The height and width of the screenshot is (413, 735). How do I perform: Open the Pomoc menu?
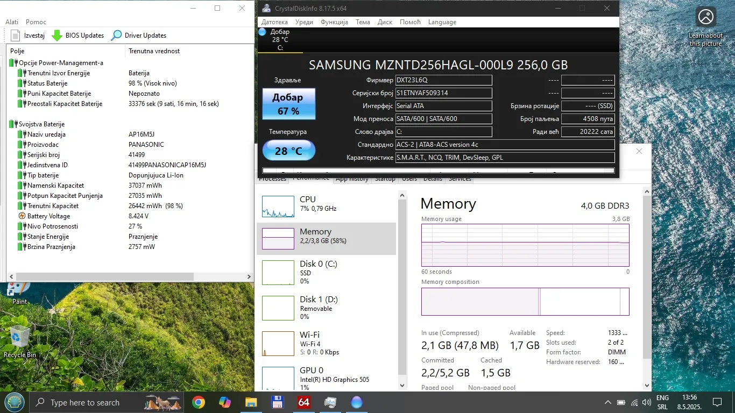tap(36, 22)
